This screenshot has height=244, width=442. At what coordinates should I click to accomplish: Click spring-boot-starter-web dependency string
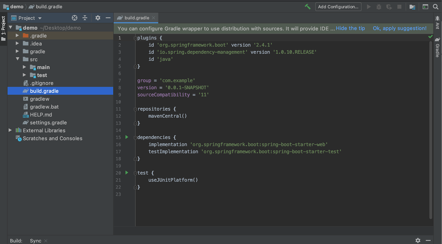click(x=259, y=145)
